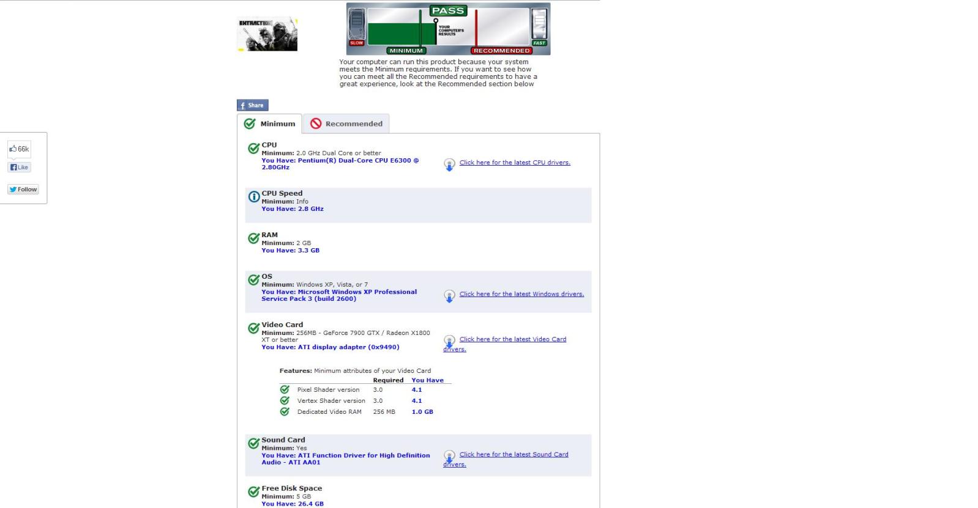
Task: Click the Dedicated Video RAM checkmark
Action: click(285, 411)
